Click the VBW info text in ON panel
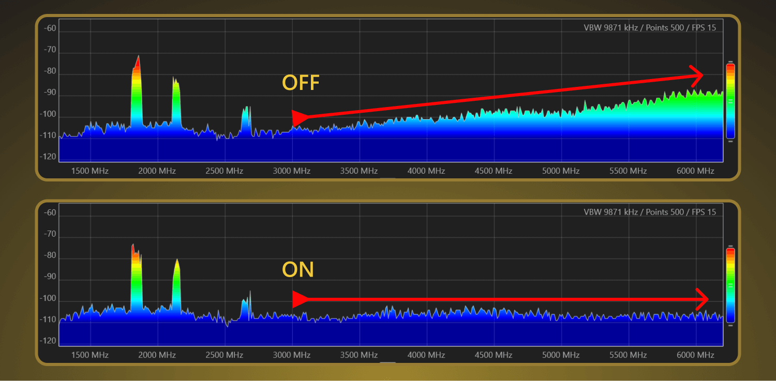 tap(650, 212)
